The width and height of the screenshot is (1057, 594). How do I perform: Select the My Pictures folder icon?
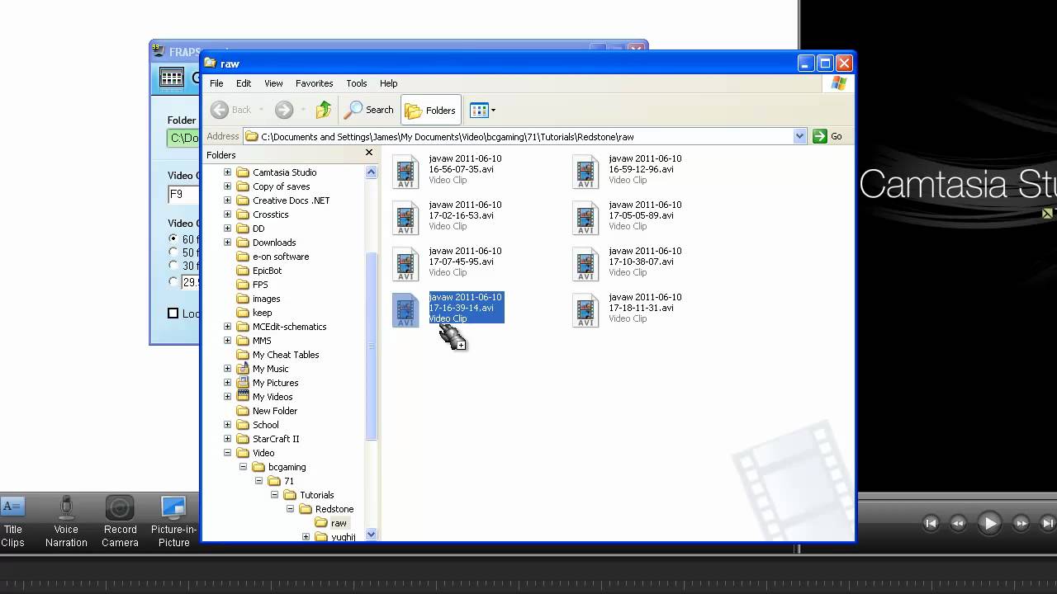pyautogui.click(x=243, y=383)
